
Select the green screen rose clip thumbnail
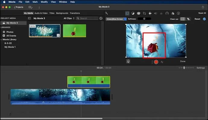(74, 31)
